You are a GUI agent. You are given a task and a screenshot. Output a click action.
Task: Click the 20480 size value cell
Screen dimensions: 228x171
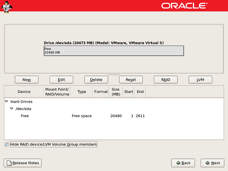click(x=116, y=116)
